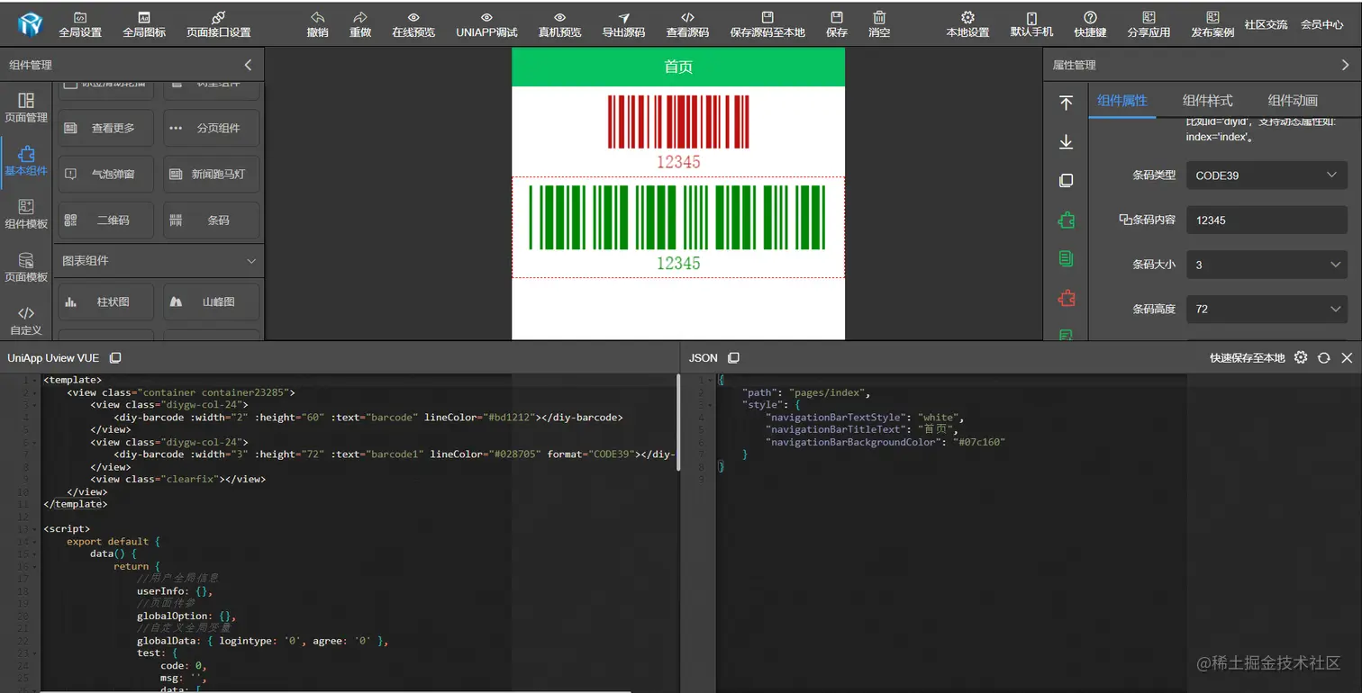The width and height of the screenshot is (1362, 693).
Task: Add the 柱状图 bar chart component
Action: [x=106, y=301]
